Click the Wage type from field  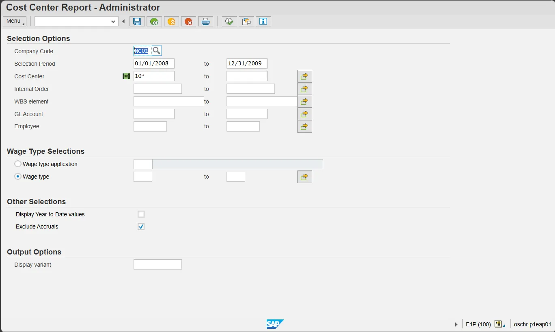143,177
